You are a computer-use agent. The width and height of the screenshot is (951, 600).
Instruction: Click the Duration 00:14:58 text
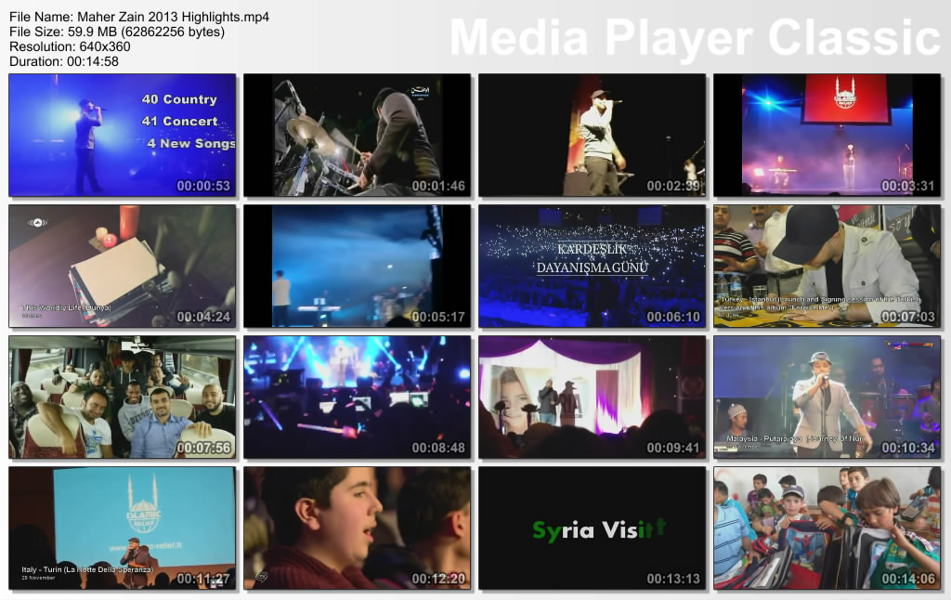(x=63, y=61)
